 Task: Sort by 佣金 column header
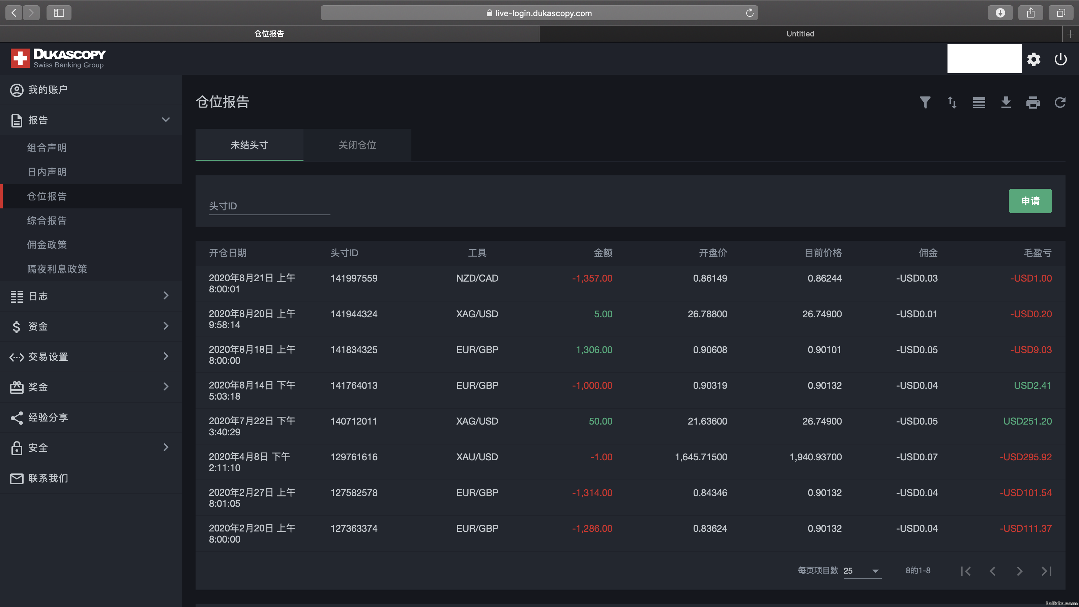click(x=928, y=253)
